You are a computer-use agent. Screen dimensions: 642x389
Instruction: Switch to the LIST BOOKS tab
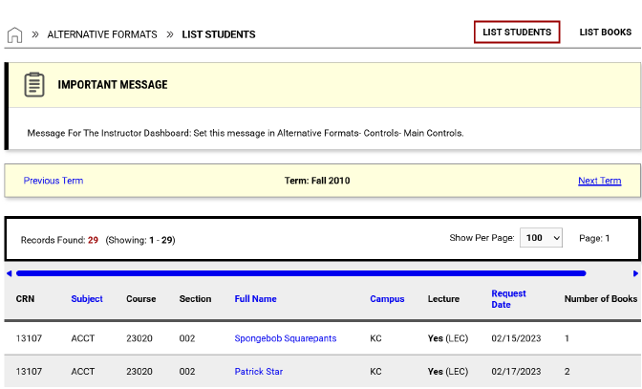(605, 32)
